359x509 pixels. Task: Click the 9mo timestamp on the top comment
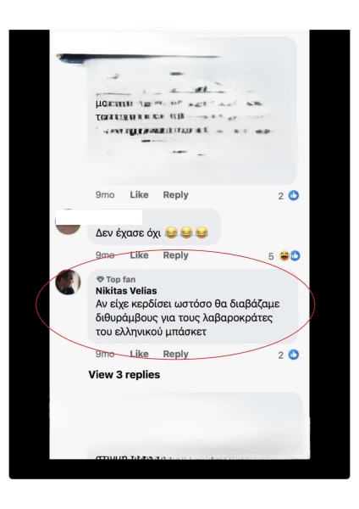pos(105,195)
